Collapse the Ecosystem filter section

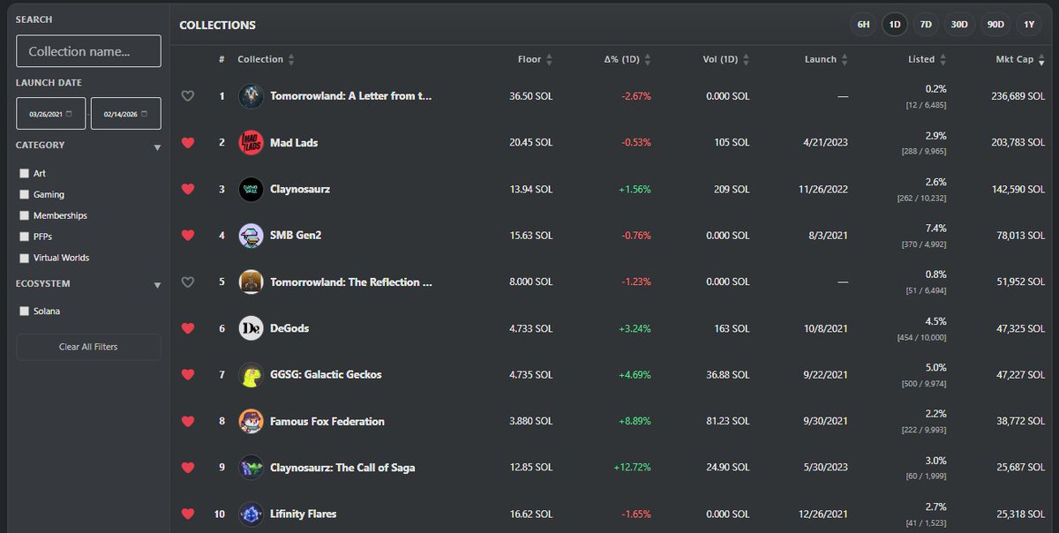pyautogui.click(x=157, y=285)
